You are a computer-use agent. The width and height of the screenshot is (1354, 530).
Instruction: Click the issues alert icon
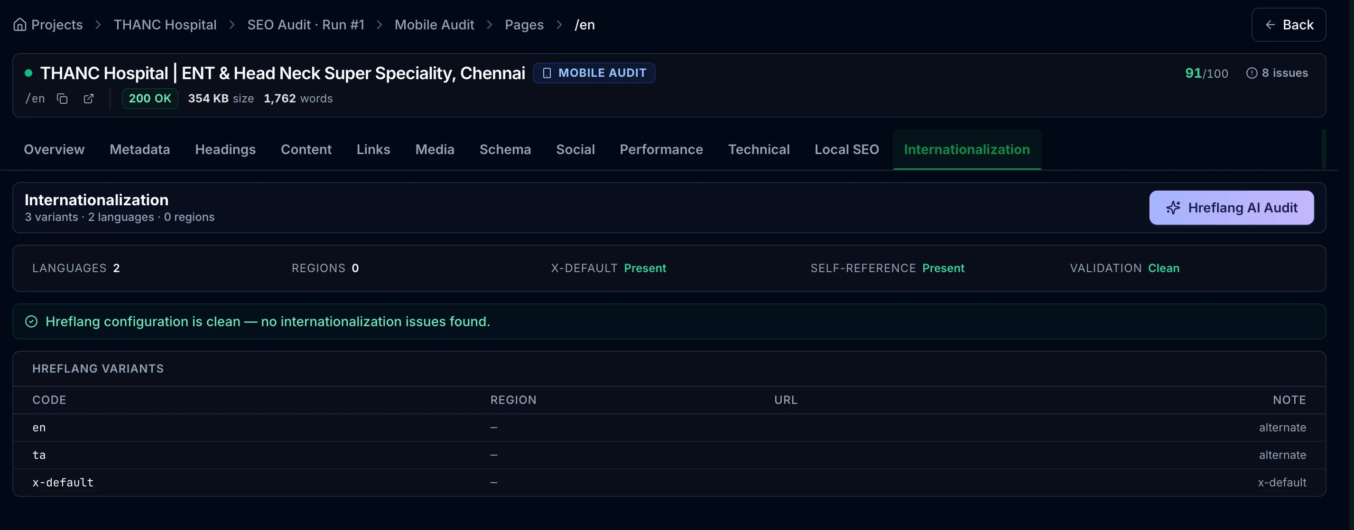click(1252, 73)
